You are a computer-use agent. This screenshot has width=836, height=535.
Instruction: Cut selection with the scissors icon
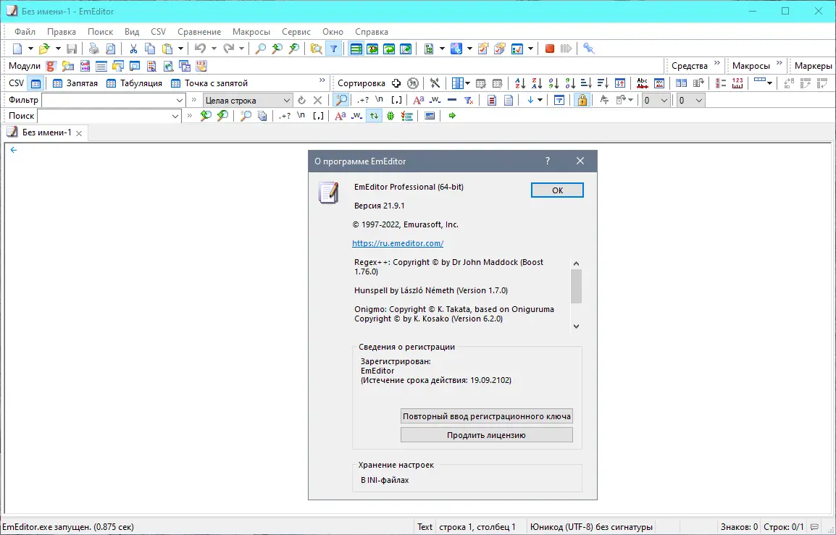133,49
